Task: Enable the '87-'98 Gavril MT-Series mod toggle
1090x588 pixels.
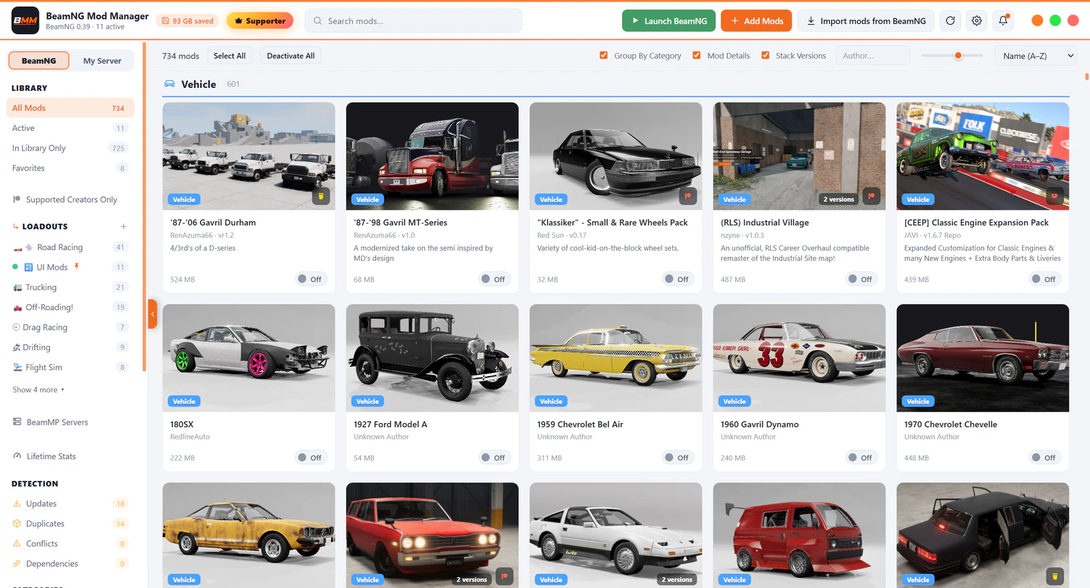Action: pyautogui.click(x=493, y=279)
